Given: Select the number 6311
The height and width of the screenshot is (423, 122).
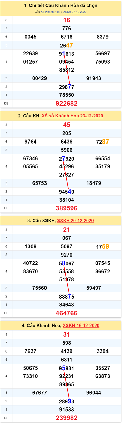Looking at the screenshot, I should (67, 360).
